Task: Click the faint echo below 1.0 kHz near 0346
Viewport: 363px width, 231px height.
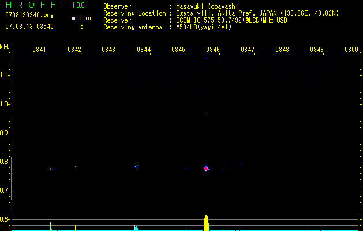Action: click(206, 114)
